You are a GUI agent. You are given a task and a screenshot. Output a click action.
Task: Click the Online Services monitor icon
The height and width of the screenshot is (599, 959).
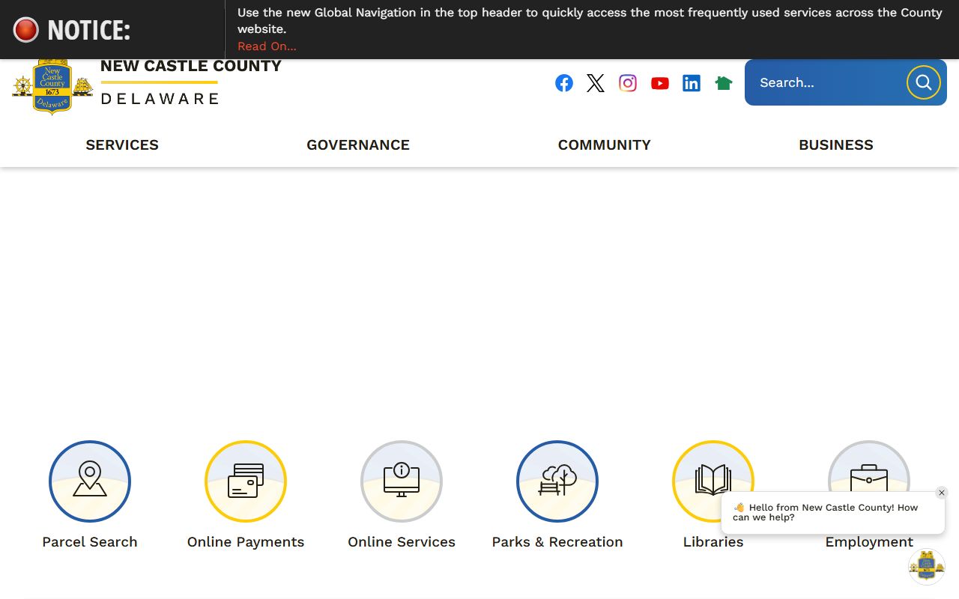(402, 481)
